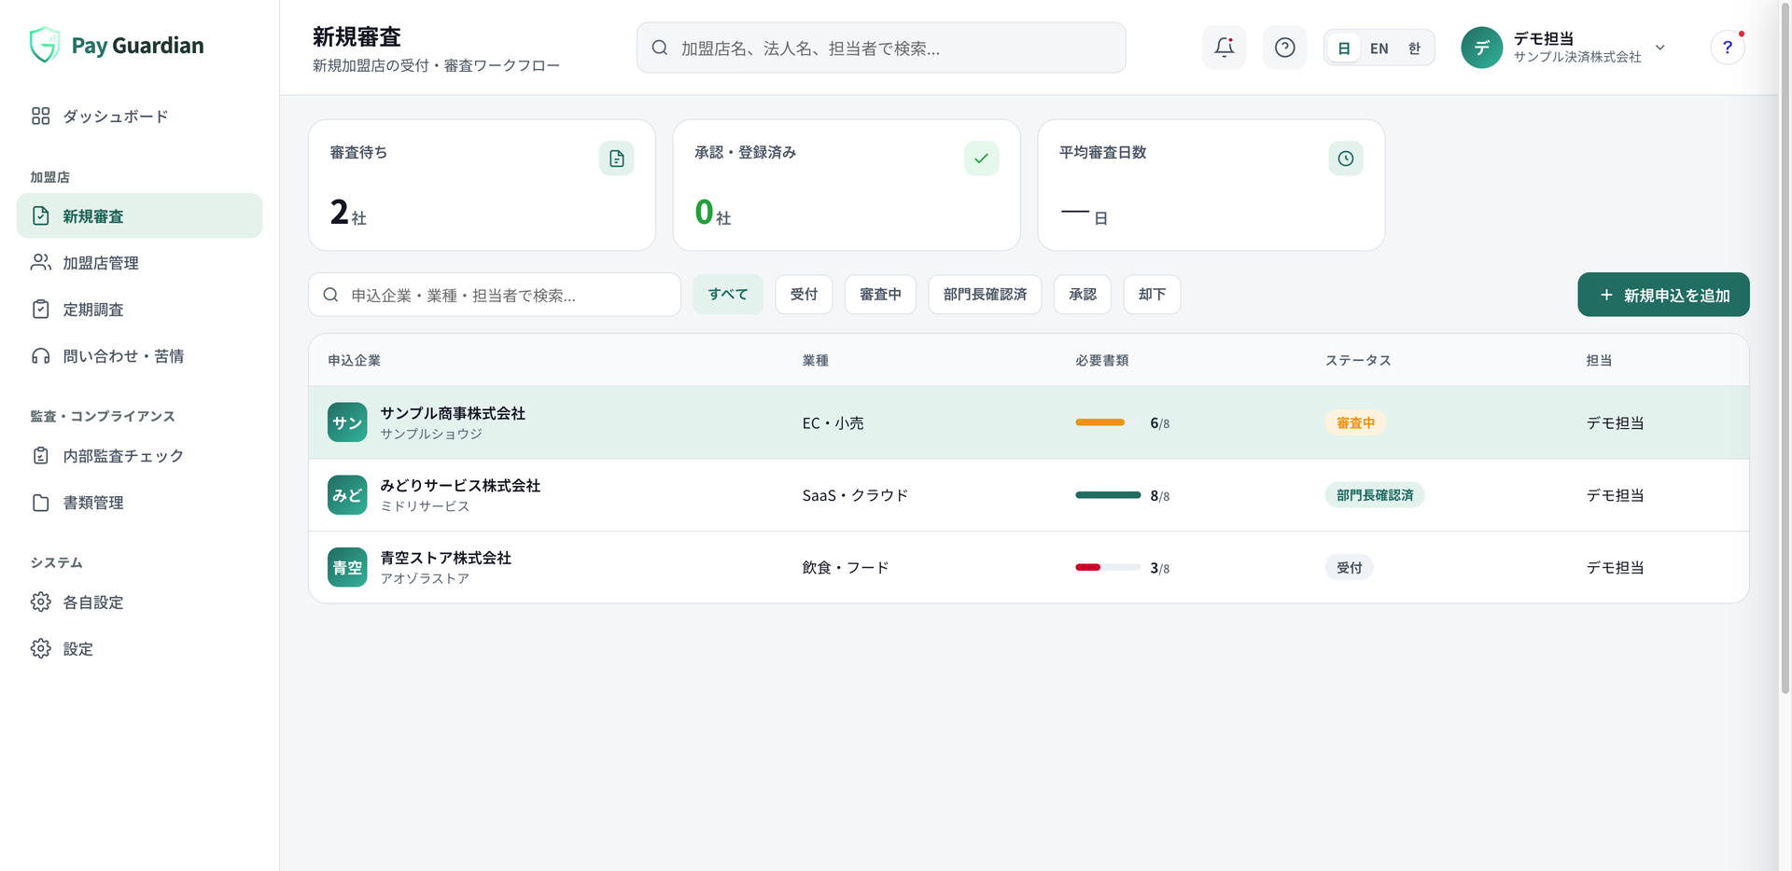The width and height of the screenshot is (1792, 871).
Task: Click the 加盟店管理 people icon
Action: (x=40, y=263)
